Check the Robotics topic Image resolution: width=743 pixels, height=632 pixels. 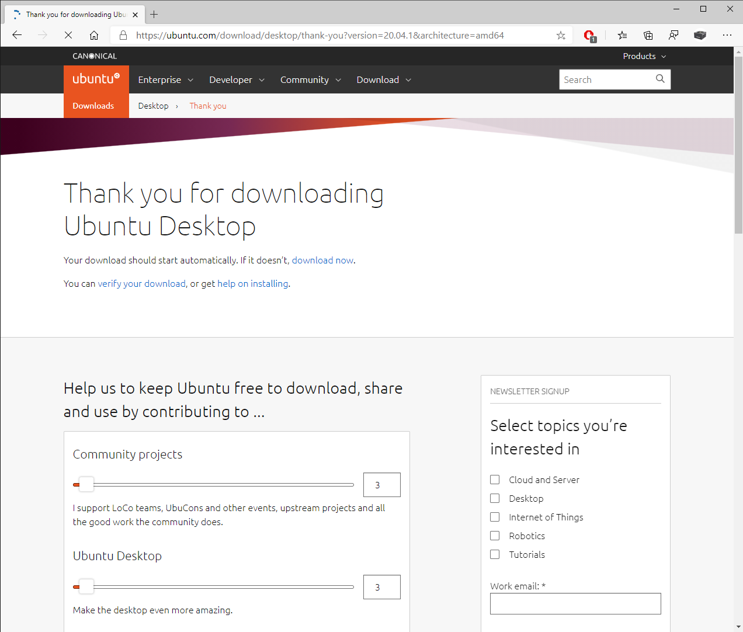495,536
